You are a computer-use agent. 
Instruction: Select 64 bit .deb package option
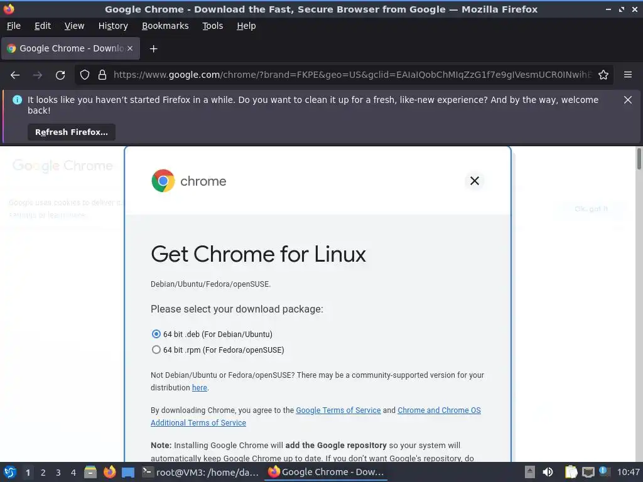point(156,334)
